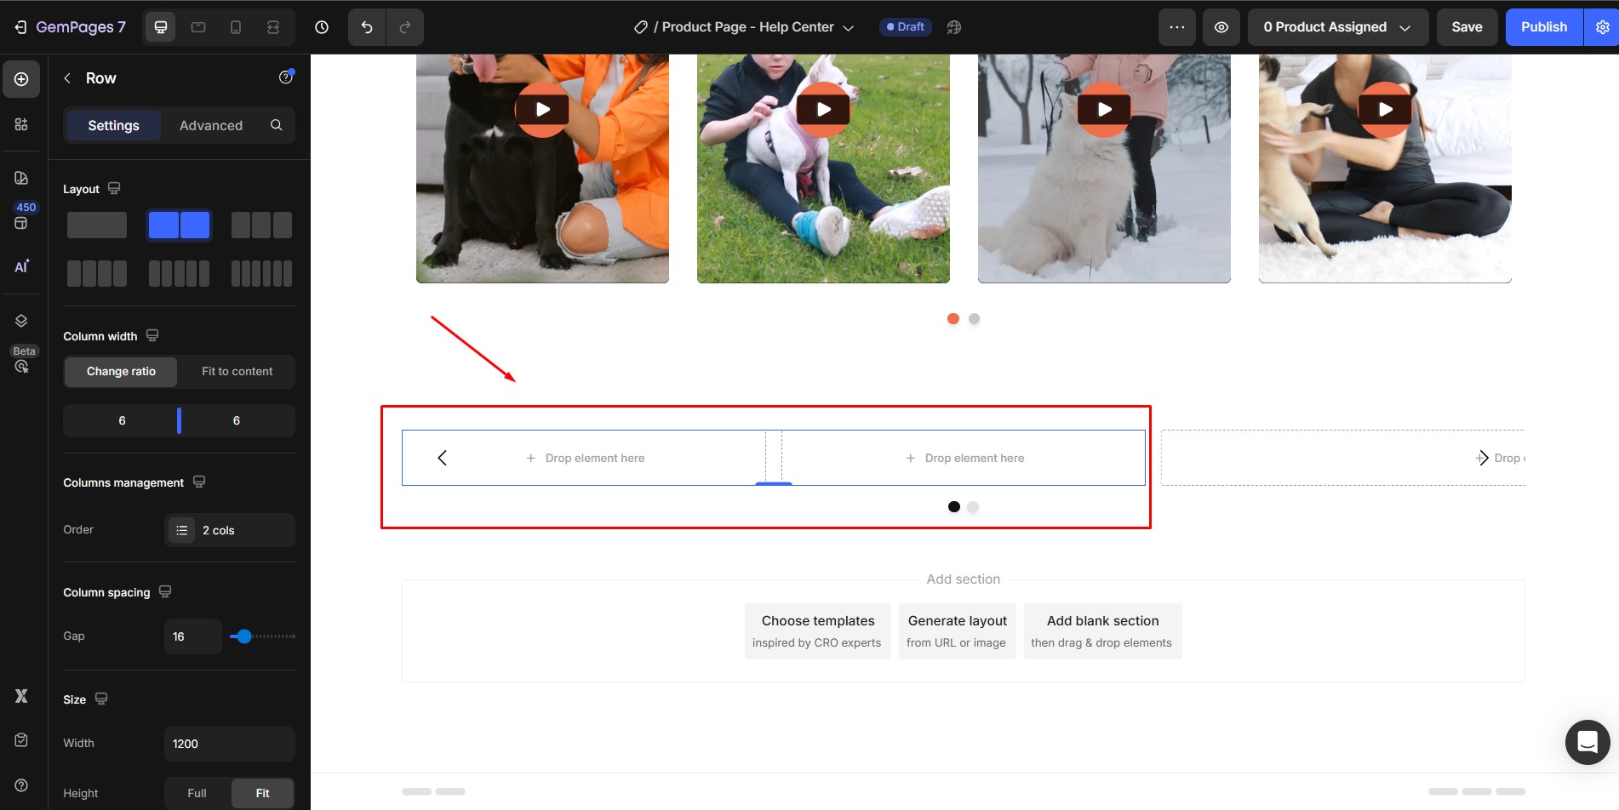Open the page title dropdown chevron
The image size is (1619, 810).
(849, 28)
